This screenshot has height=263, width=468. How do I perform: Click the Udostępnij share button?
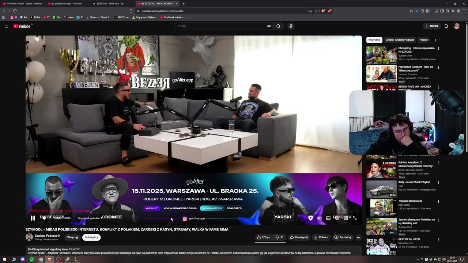[x=299, y=237]
